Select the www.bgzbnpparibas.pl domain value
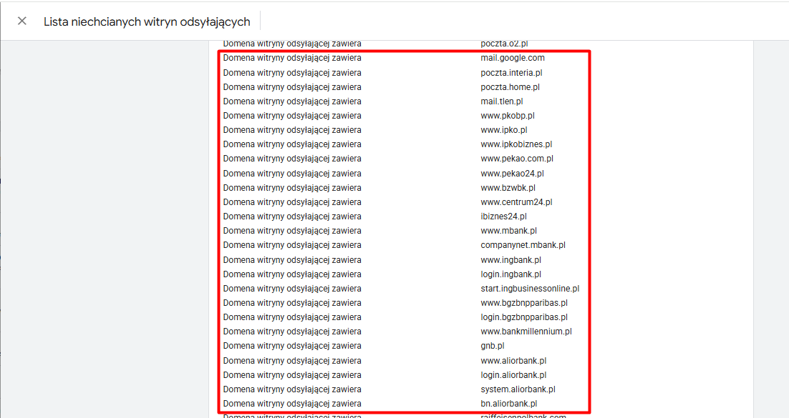This screenshot has width=789, height=418. tap(524, 303)
